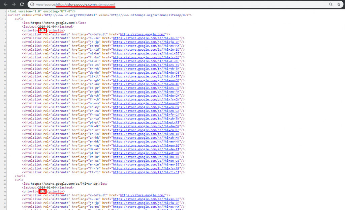Reload the sitemap source page
The width and height of the screenshot is (345, 210).
pyautogui.click(x=22, y=4)
